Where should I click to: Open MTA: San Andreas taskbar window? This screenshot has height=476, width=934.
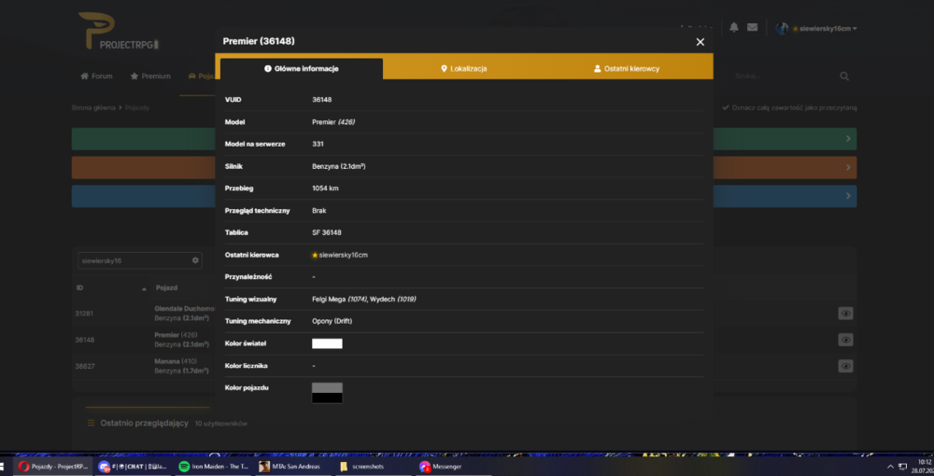click(x=292, y=467)
